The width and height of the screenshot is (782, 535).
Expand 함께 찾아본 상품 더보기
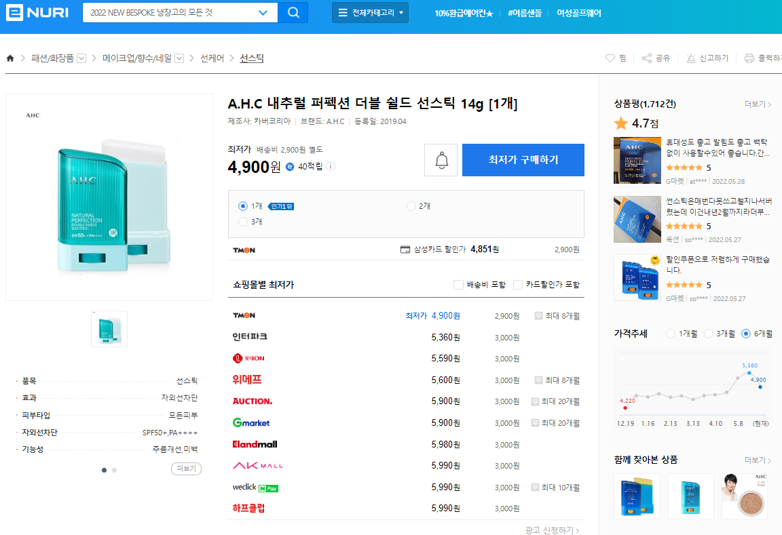pos(758,460)
